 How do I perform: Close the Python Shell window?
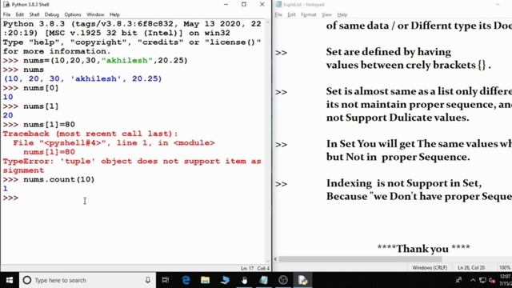pos(262,5)
